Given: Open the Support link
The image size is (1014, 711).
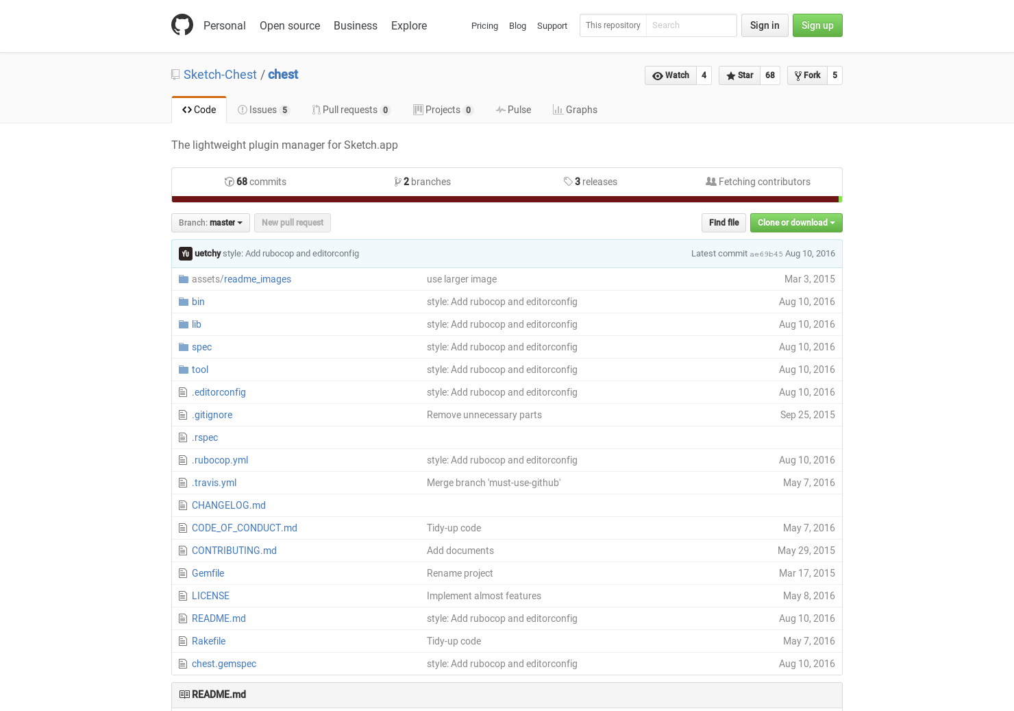Looking at the screenshot, I should pyautogui.click(x=552, y=26).
